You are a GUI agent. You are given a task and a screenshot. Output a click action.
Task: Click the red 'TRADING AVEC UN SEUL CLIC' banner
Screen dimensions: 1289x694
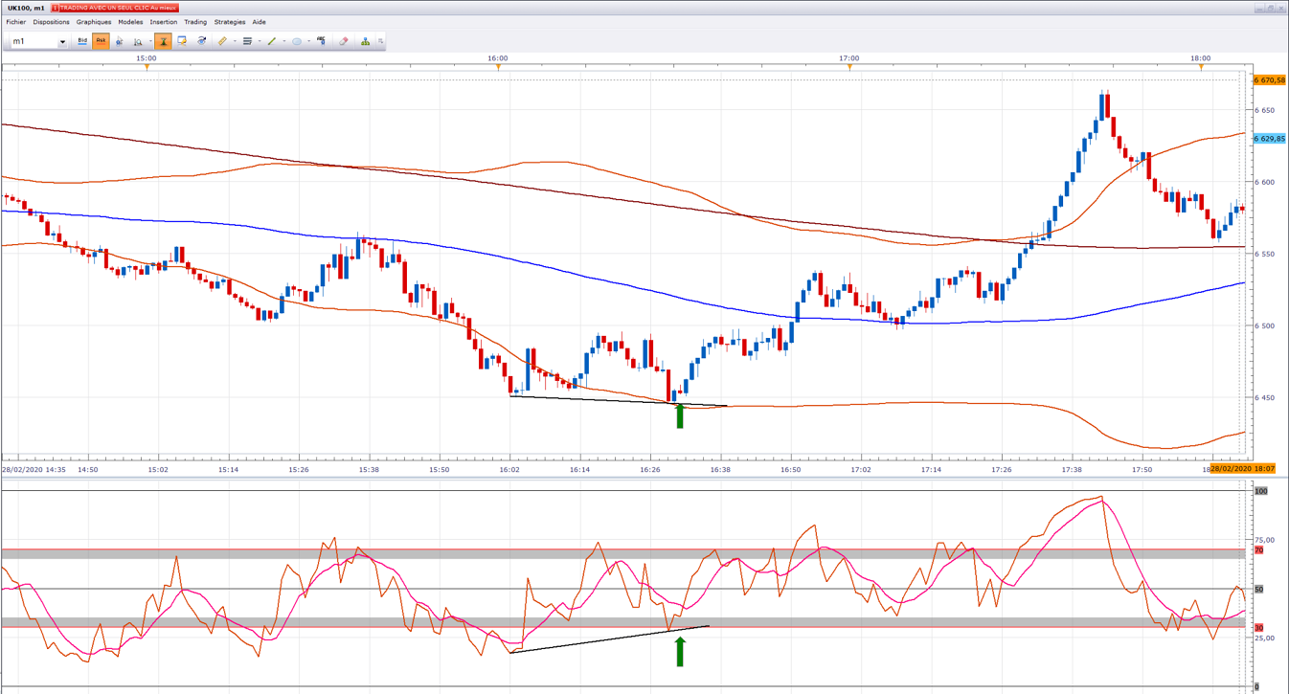tap(115, 8)
